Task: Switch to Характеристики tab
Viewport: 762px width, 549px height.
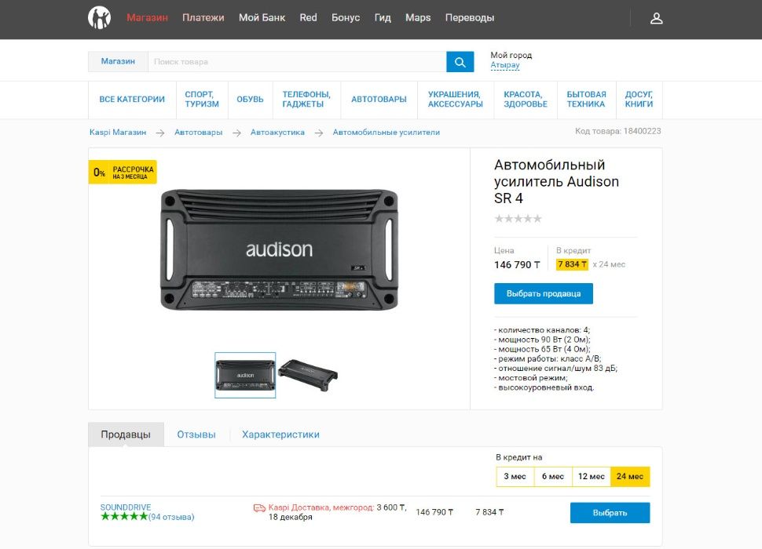Action: [x=281, y=434]
